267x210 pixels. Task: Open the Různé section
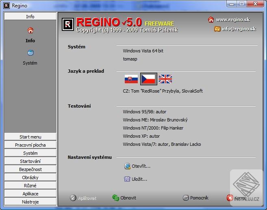click(30, 186)
